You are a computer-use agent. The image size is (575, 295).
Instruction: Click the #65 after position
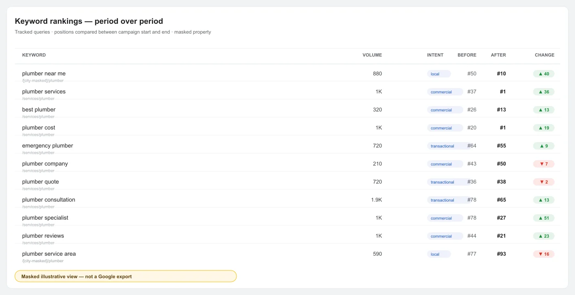[501, 200]
